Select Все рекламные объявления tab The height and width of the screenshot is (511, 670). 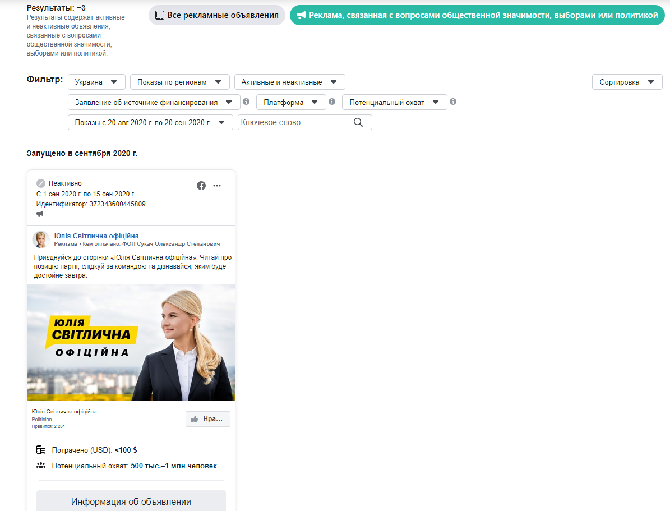click(216, 15)
